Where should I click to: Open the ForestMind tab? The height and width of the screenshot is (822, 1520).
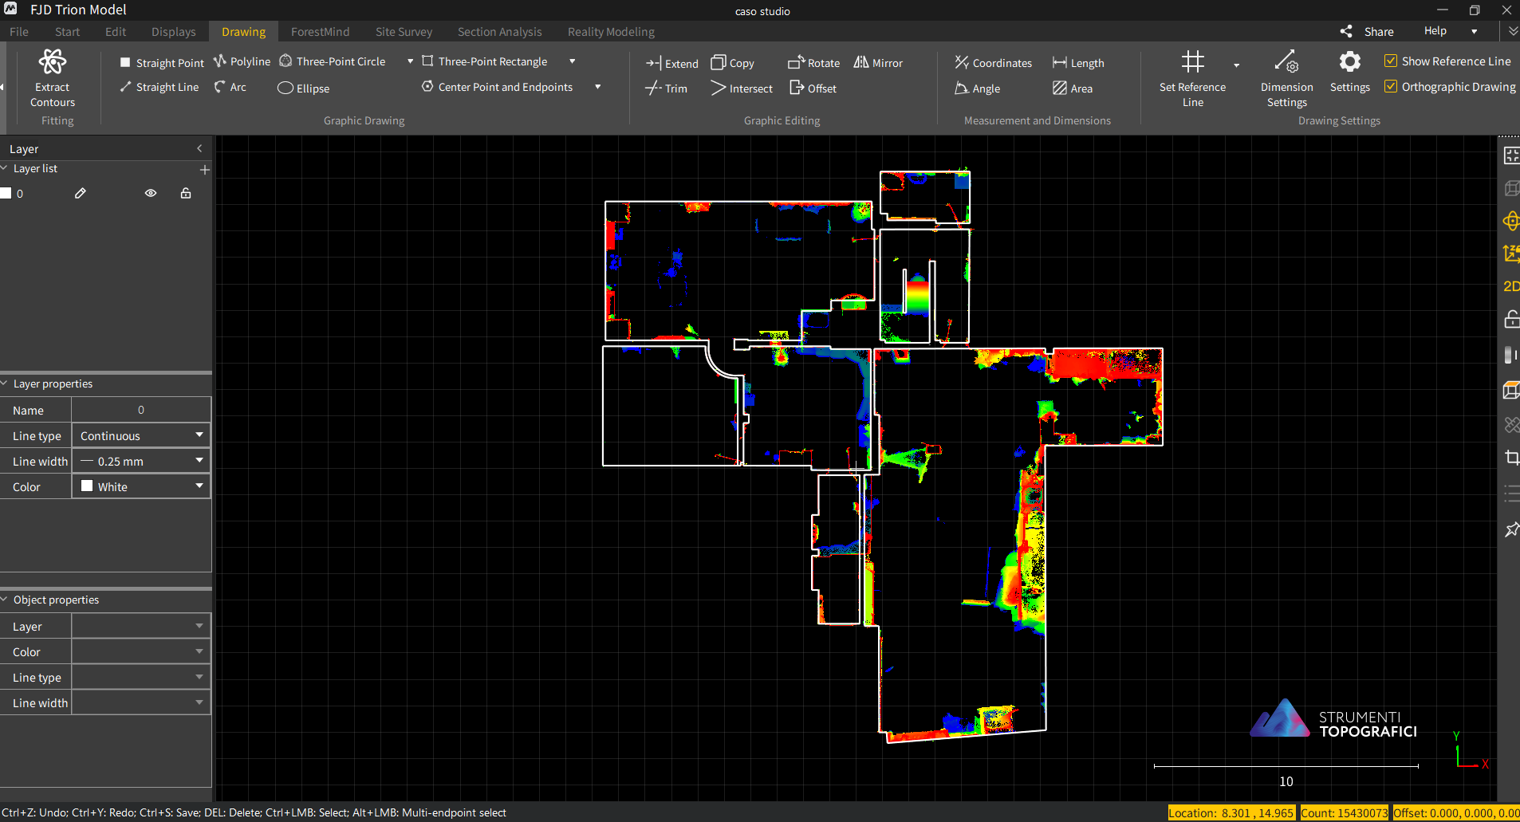click(320, 32)
